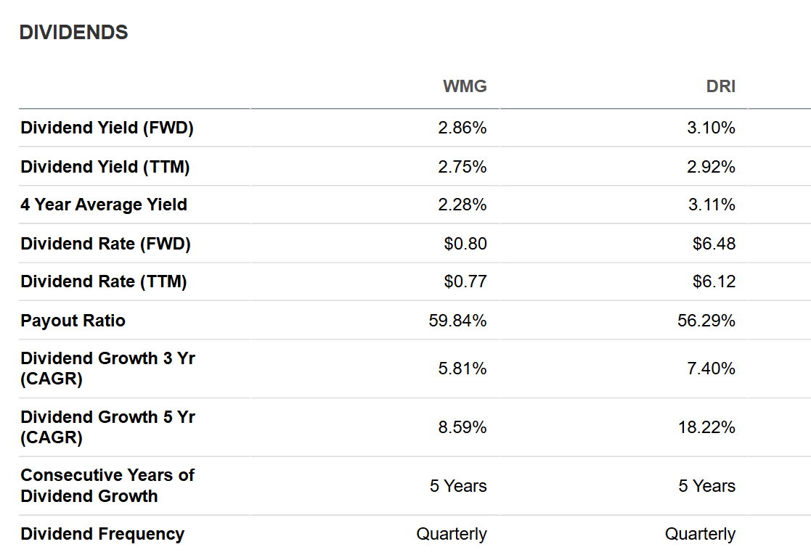This screenshot has height=560, width=811.
Task: Click the Dividend Yield (FWD) row label
Action: click(x=107, y=128)
